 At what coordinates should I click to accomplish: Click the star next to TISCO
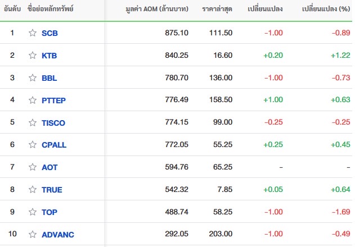pos(33,122)
